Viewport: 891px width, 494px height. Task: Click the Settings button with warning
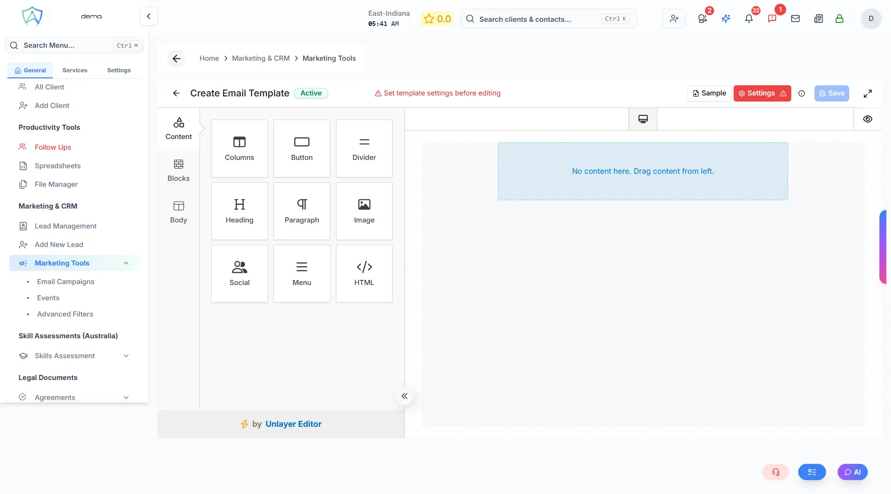click(762, 93)
